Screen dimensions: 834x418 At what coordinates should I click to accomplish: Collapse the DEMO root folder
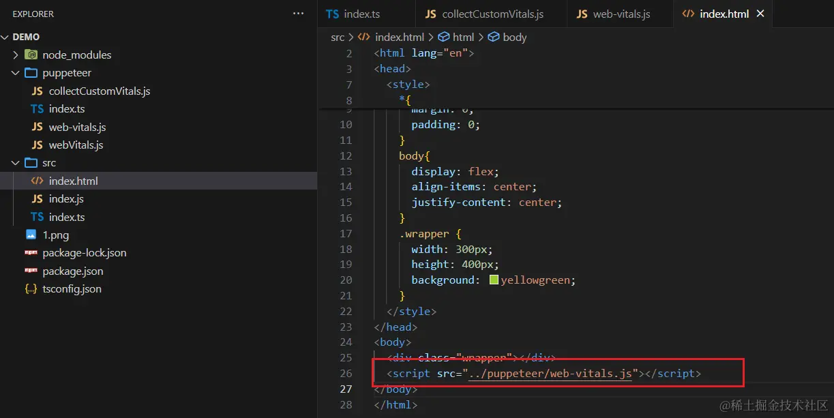[6, 37]
